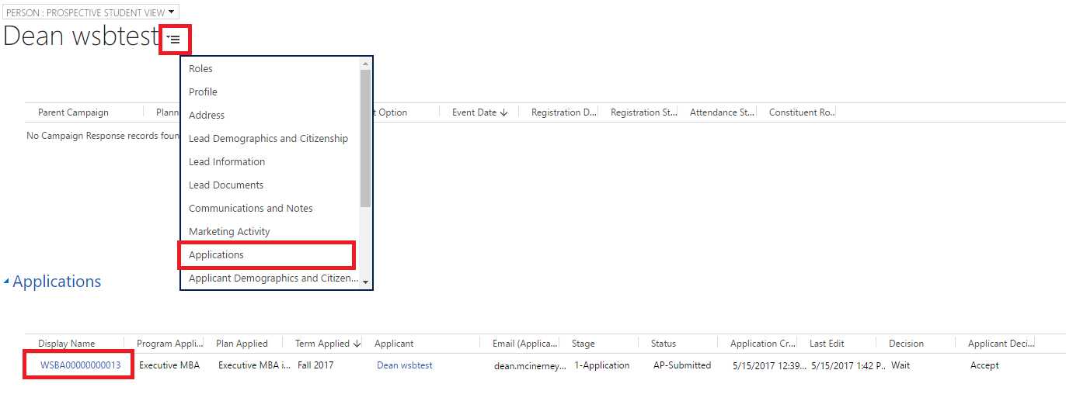Open the section menu icon beside Dean wsbtest

(x=175, y=39)
